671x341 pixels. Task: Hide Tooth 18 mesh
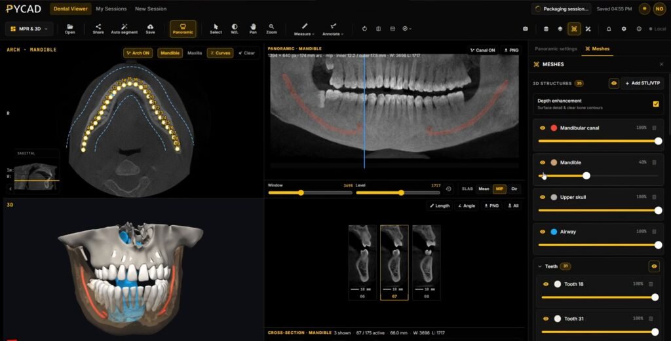coord(546,284)
